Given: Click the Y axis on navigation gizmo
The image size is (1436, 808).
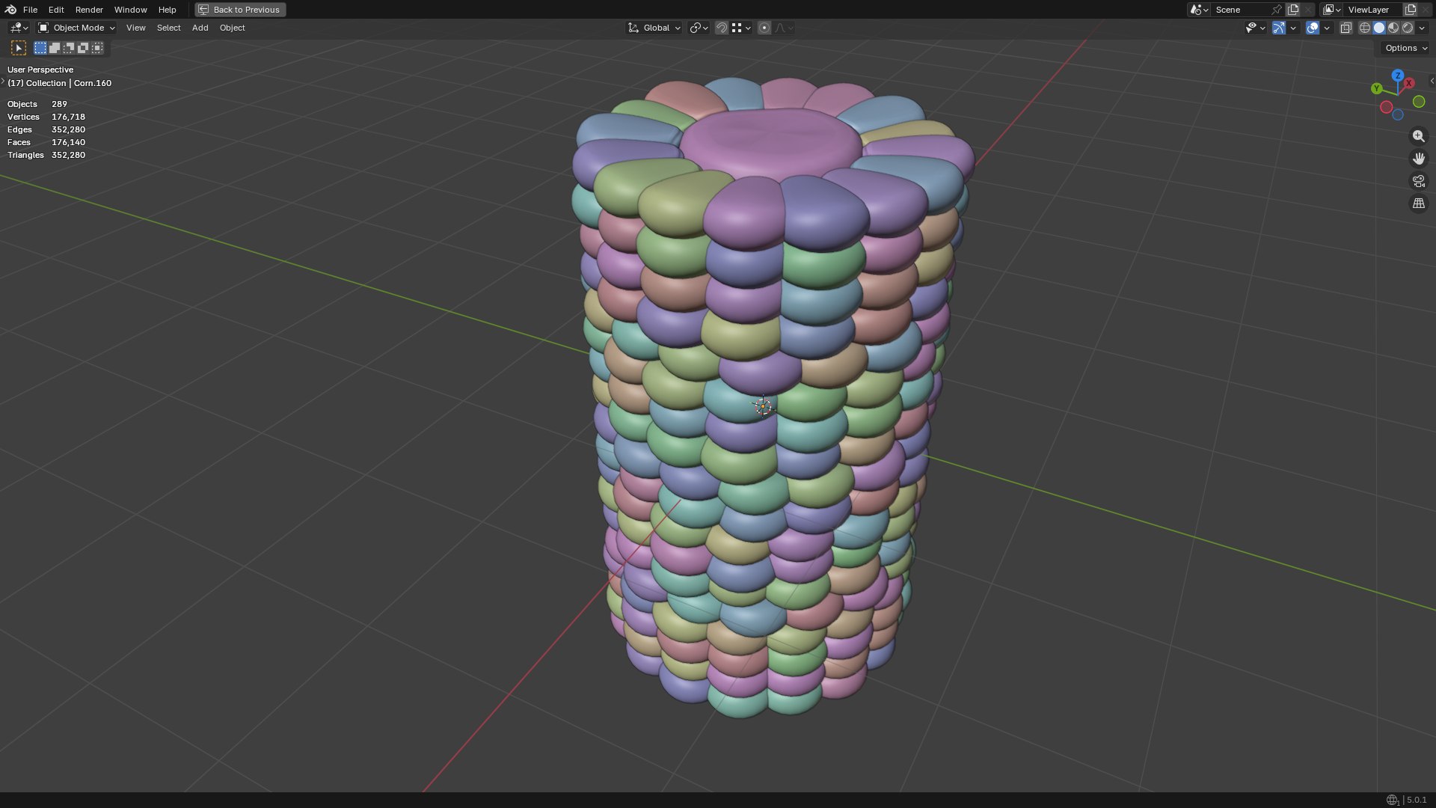Looking at the screenshot, I should pyautogui.click(x=1376, y=88).
